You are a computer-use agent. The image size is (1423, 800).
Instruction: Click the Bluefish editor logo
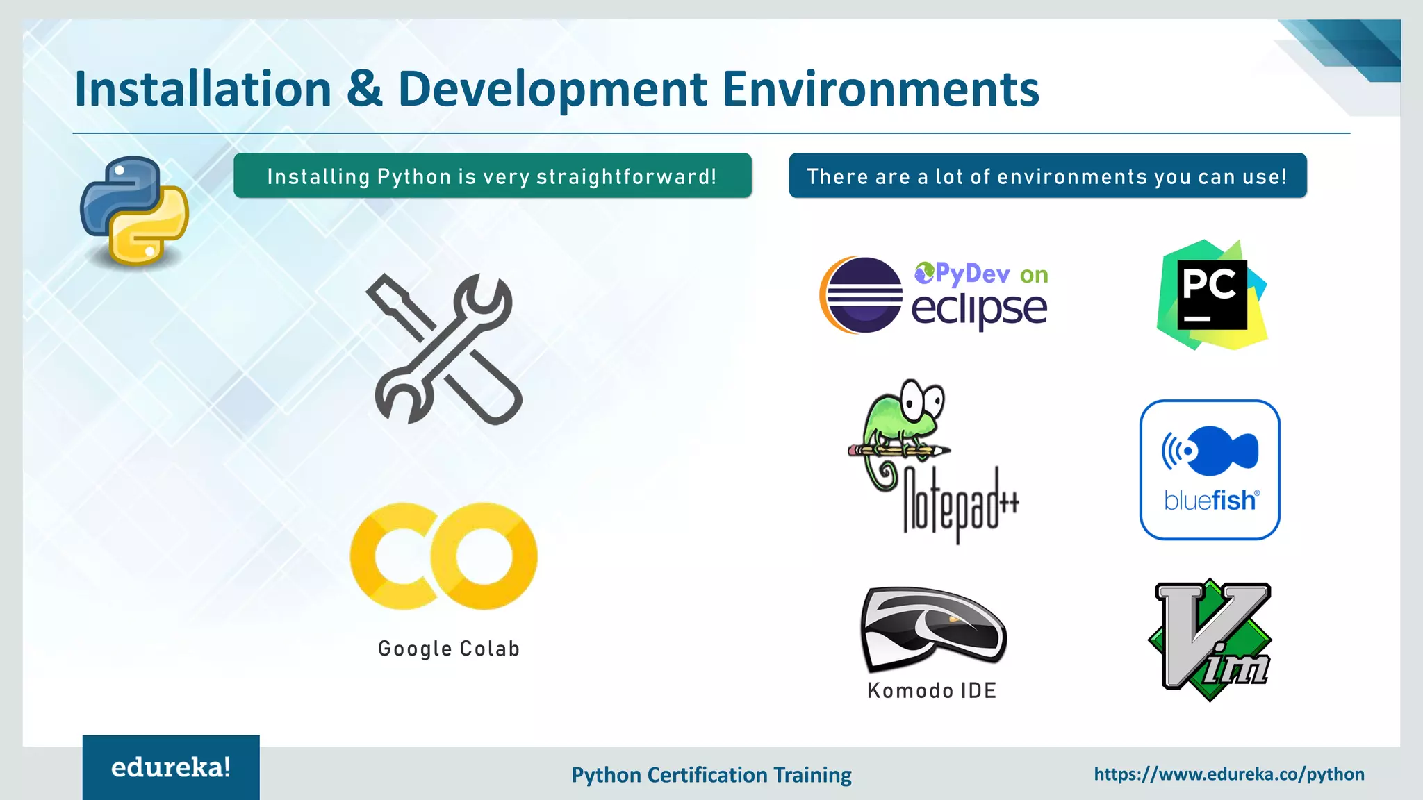[x=1210, y=469]
